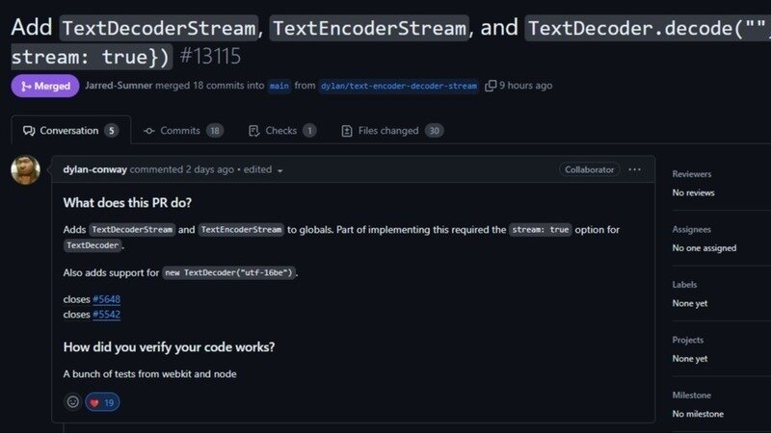Open the dylan/text-encoder-decoder-stream branch link
Image resolution: width=771 pixels, height=433 pixels.
(400, 86)
